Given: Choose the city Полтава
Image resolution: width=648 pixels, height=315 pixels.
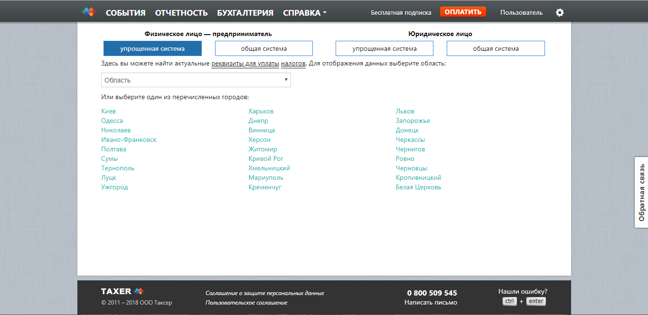Looking at the screenshot, I should click(113, 149).
